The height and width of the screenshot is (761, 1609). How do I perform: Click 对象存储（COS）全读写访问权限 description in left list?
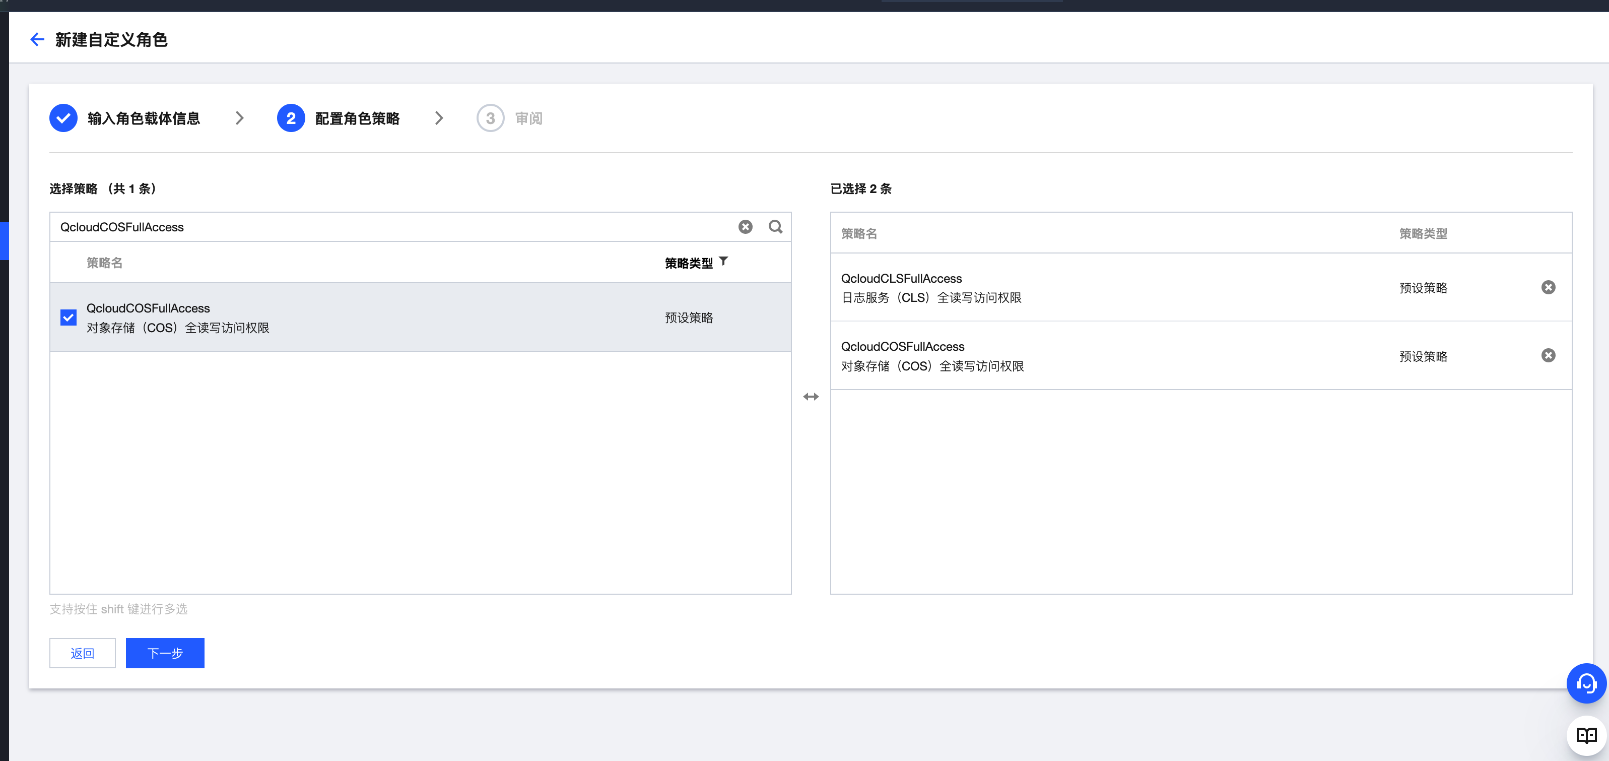pyautogui.click(x=178, y=328)
